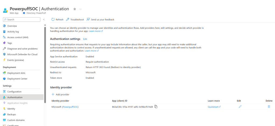Delete the Microsoft identity provider via trash icon

[269, 107]
